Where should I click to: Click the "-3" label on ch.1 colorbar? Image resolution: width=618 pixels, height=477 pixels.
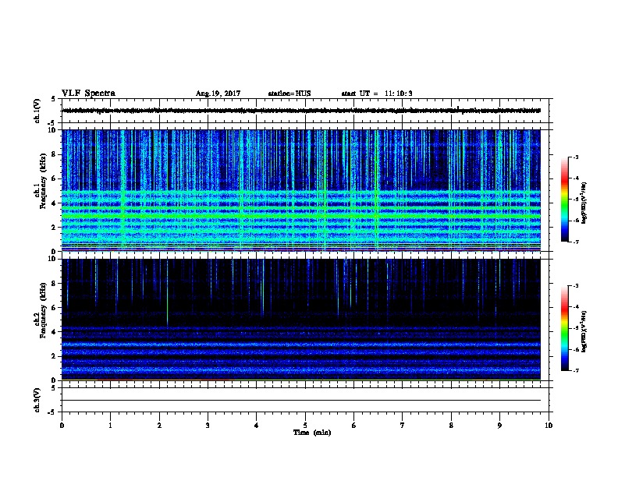click(575, 157)
